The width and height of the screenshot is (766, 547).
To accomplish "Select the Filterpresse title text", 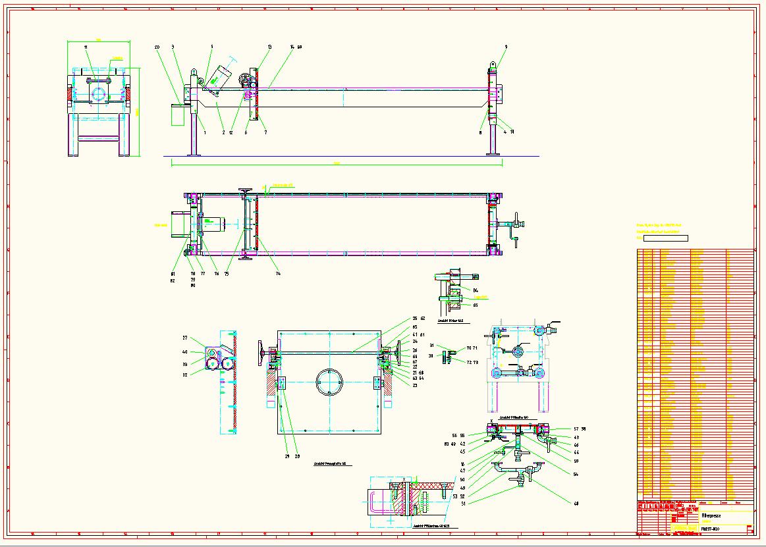I will 711,516.
